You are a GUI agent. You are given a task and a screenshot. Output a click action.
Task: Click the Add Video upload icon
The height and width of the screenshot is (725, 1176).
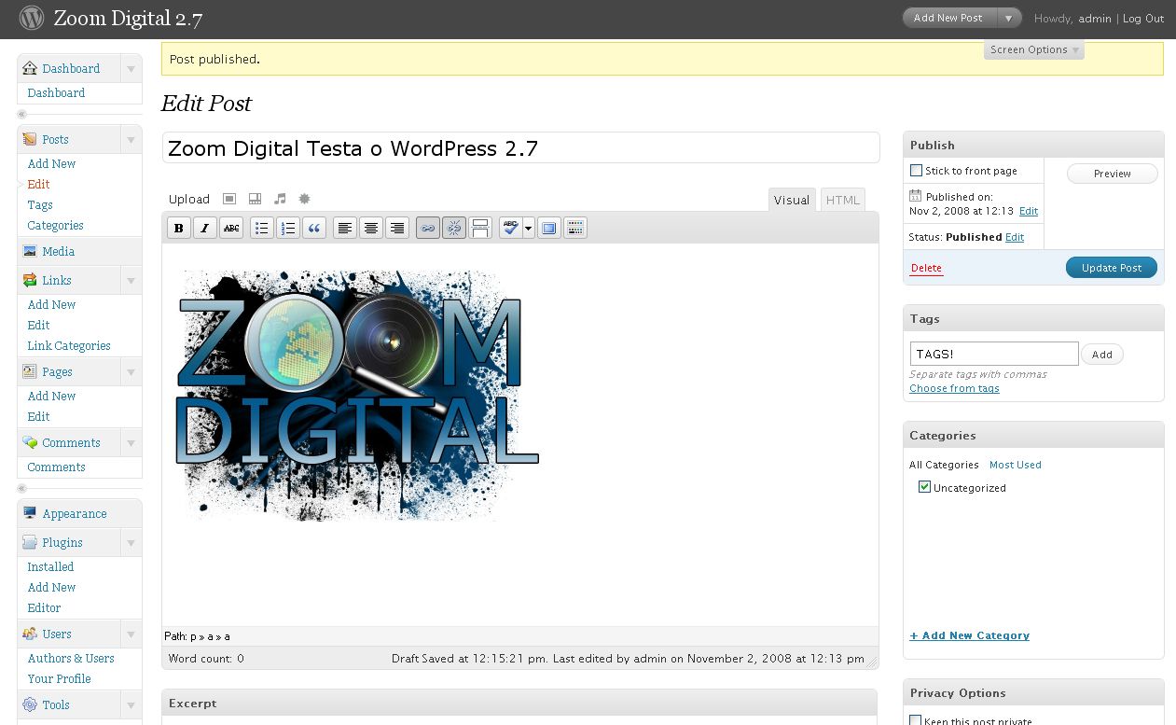255,199
